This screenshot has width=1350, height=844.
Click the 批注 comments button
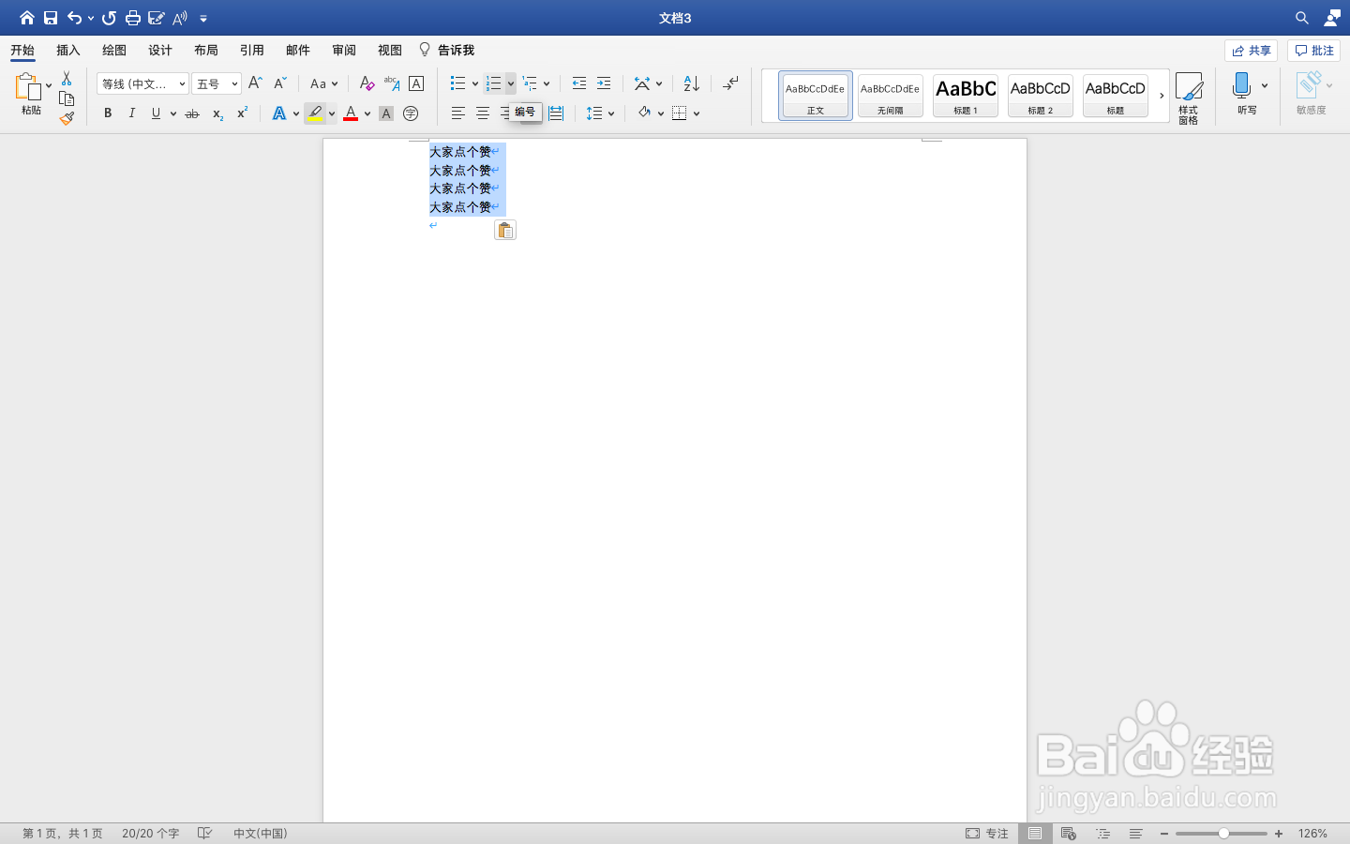[1314, 51]
